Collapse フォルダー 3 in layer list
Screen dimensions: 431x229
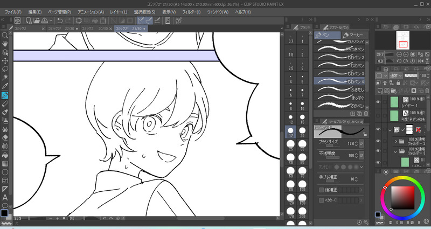[x=395, y=151]
